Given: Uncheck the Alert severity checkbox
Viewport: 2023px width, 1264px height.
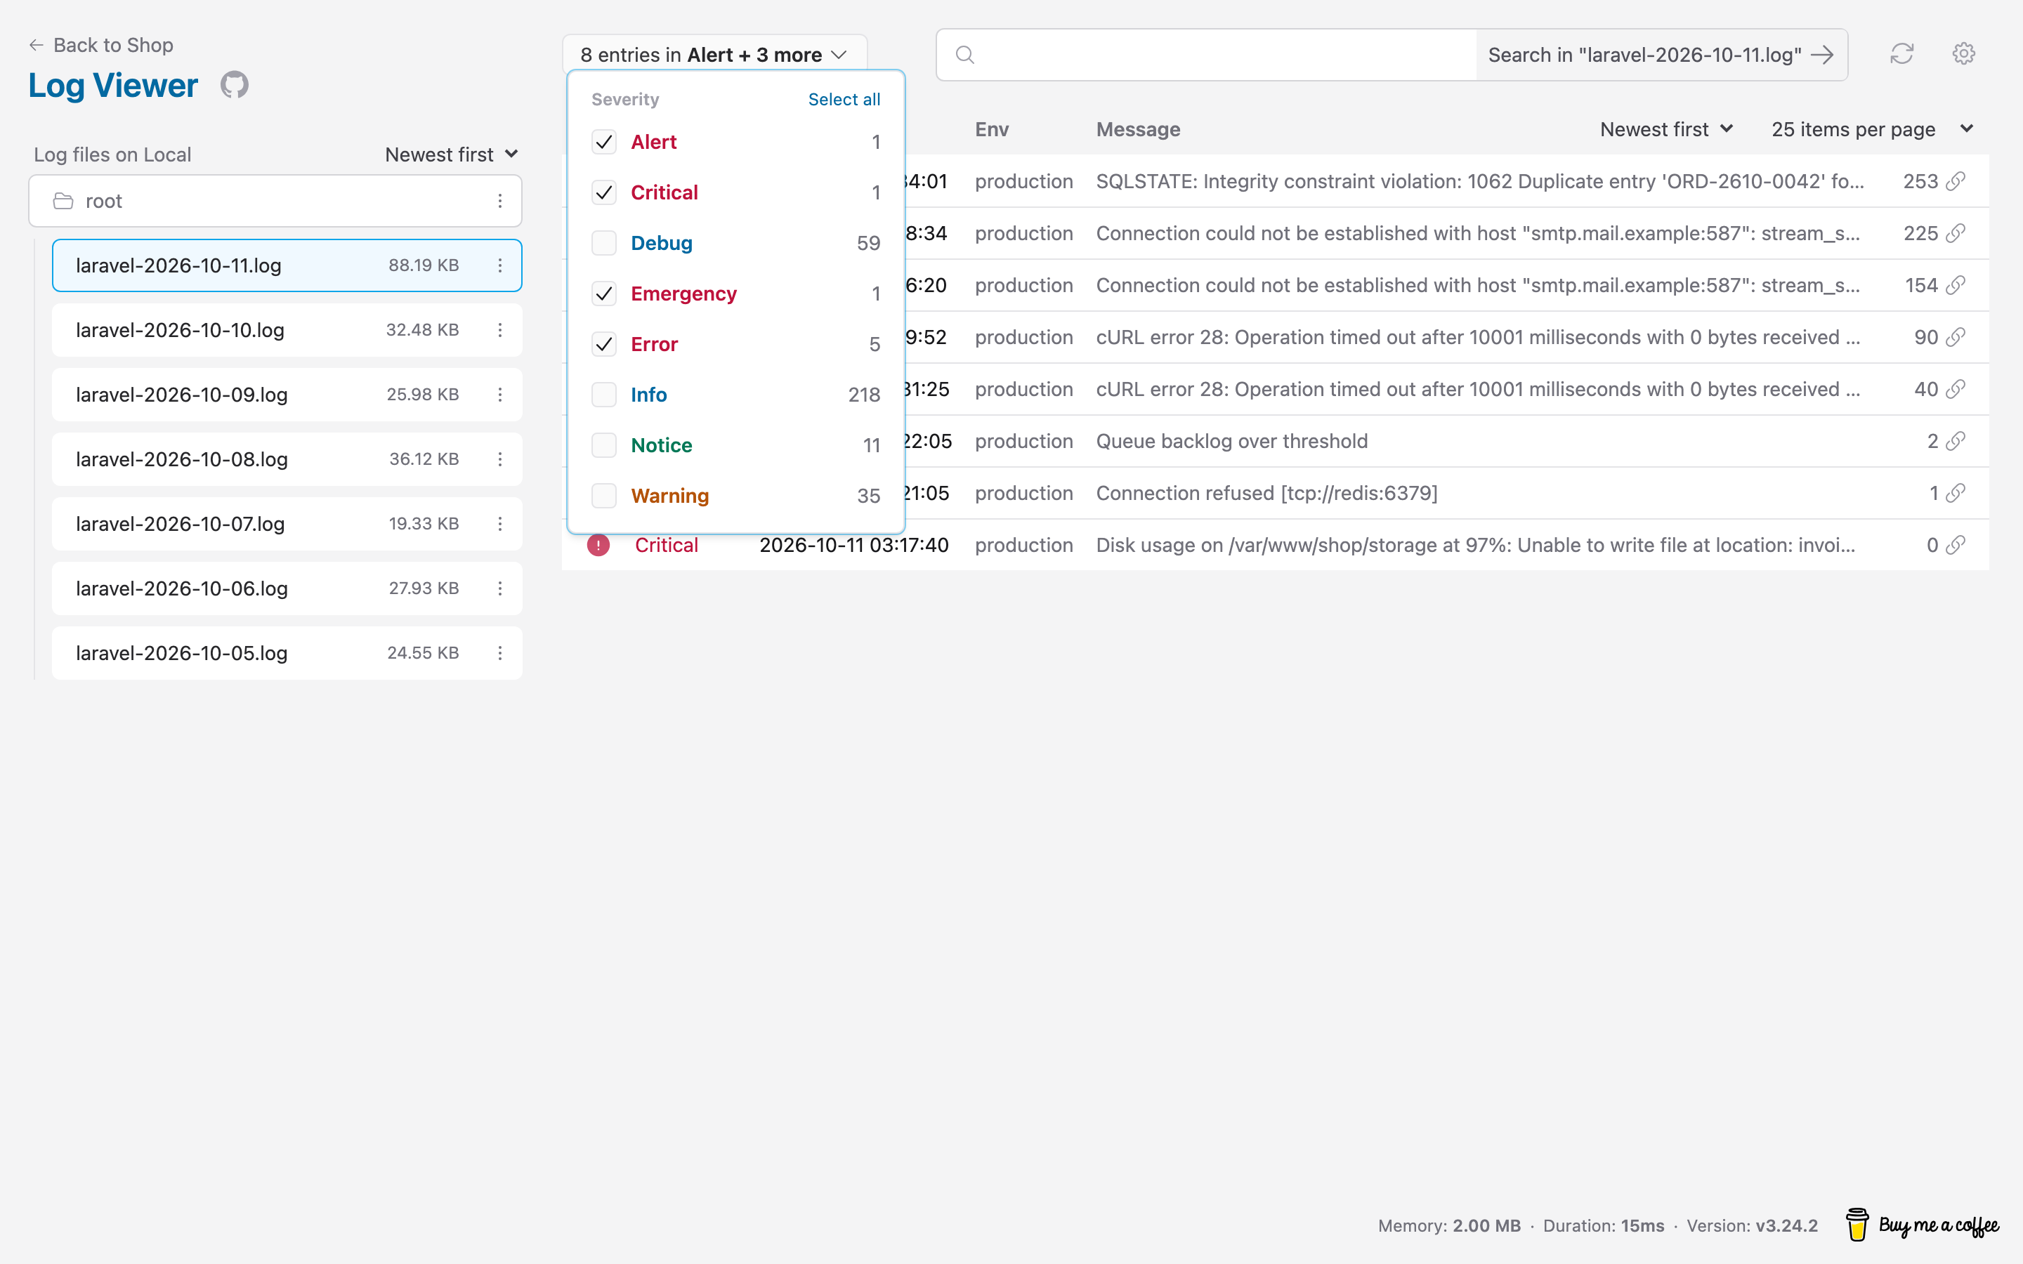Looking at the screenshot, I should pos(603,142).
